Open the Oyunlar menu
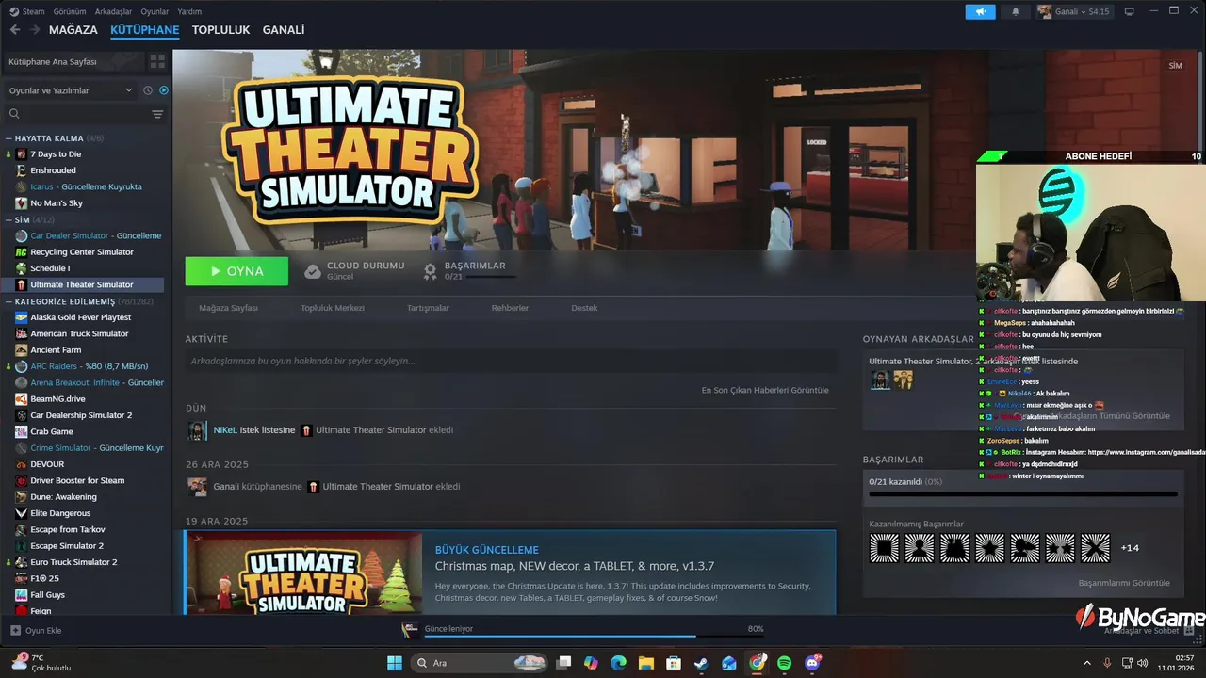 click(x=155, y=11)
